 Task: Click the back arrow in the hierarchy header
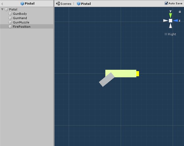tap(2, 4)
